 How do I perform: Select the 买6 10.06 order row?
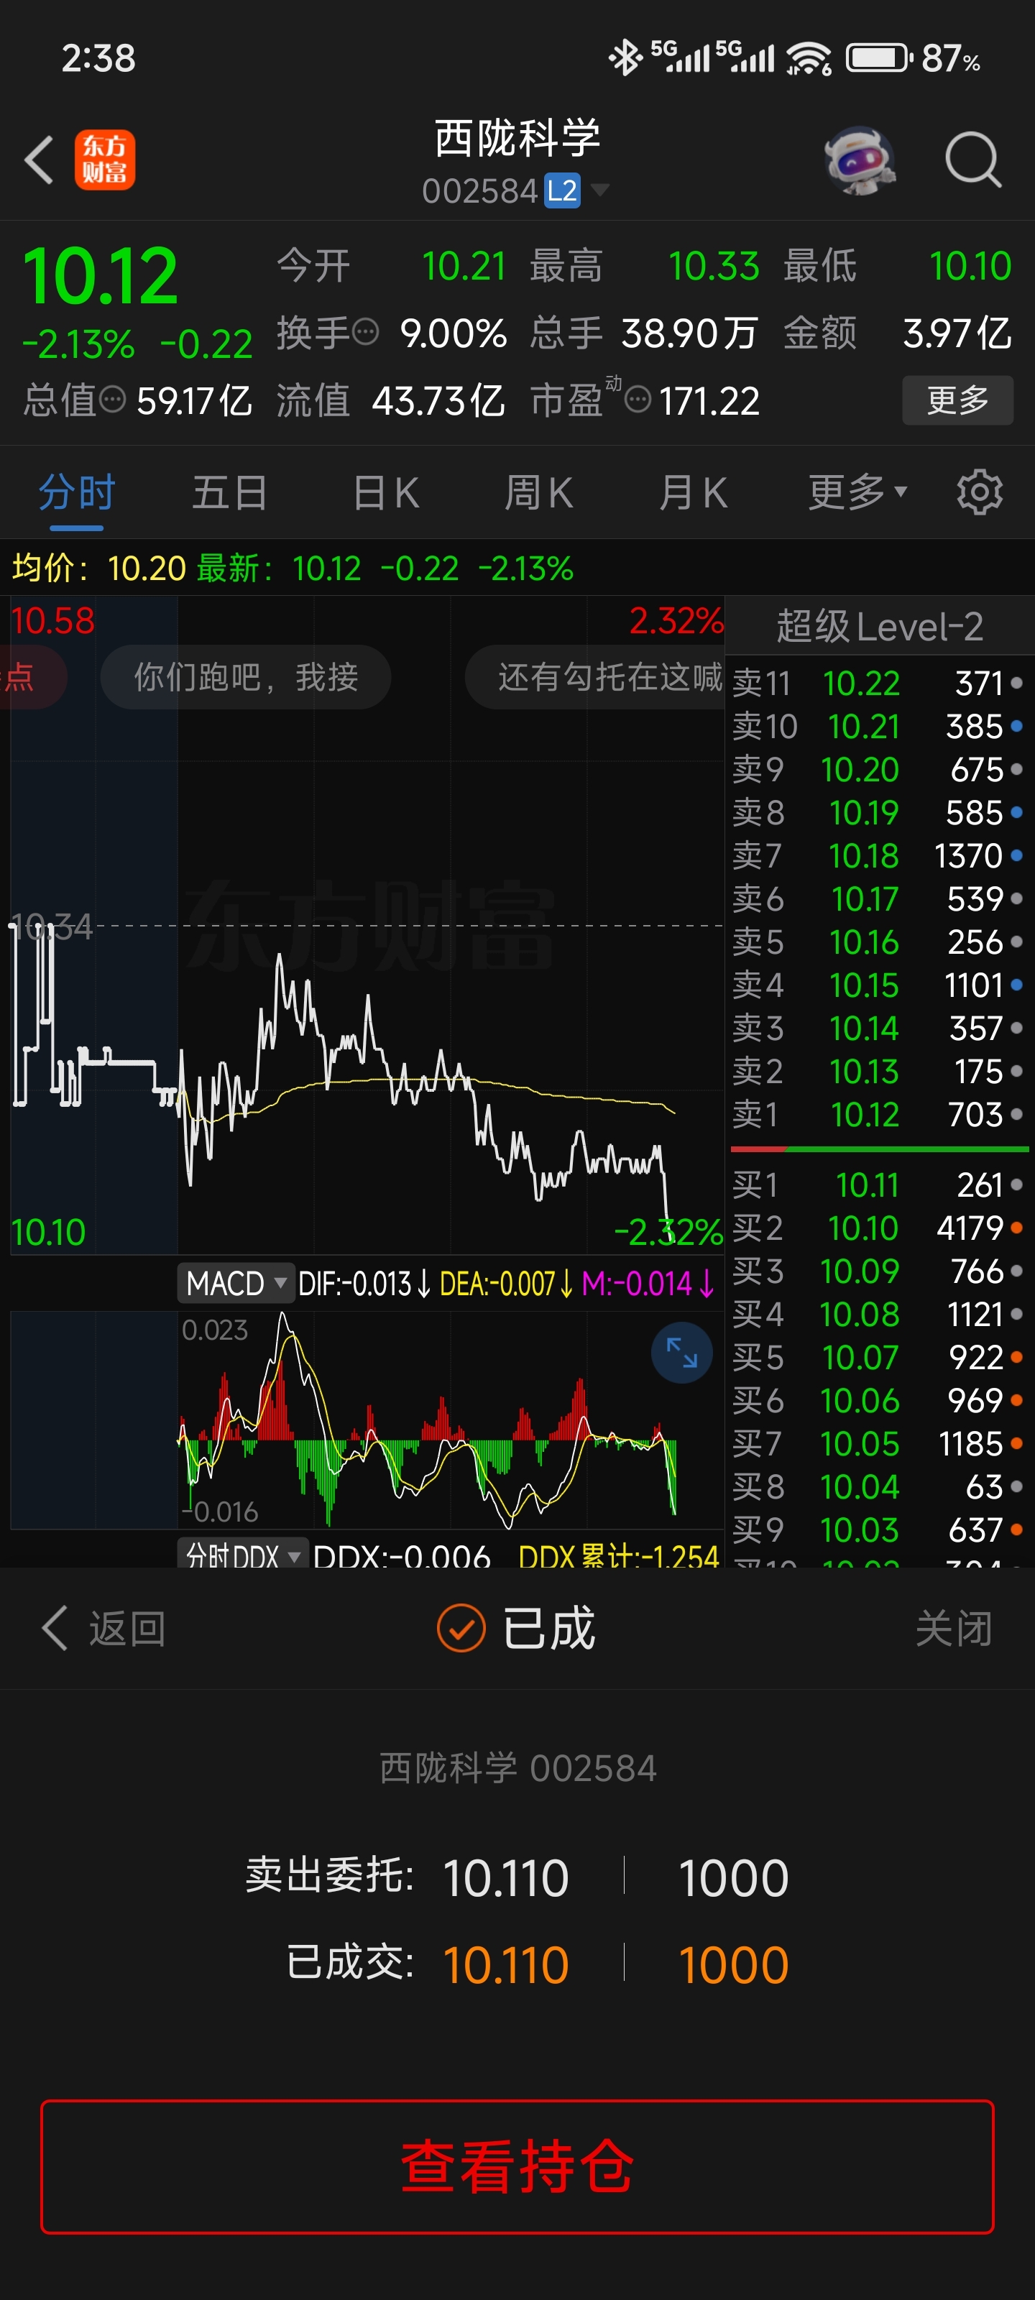(880, 1401)
